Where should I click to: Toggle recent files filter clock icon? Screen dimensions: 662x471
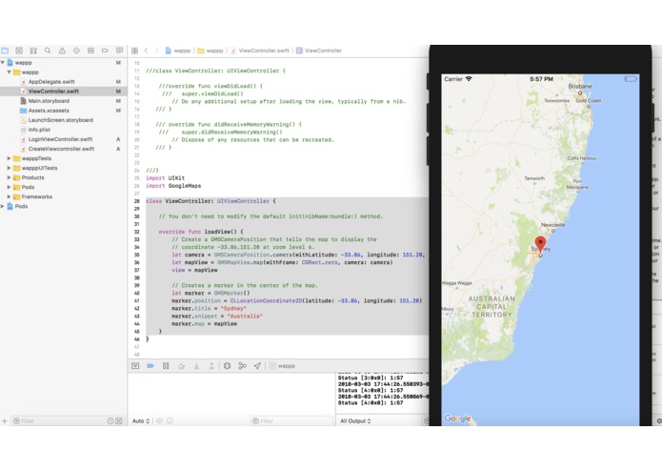[x=110, y=421]
